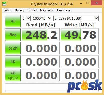The width and height of the screenshot is (104, 95).
Task: Open the Nápoveda menu
Action: coord(47,10)
